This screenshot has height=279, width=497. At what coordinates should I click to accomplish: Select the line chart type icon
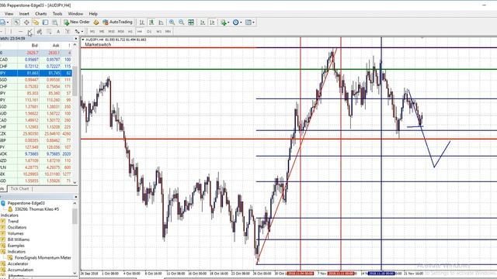pos(161,22)
